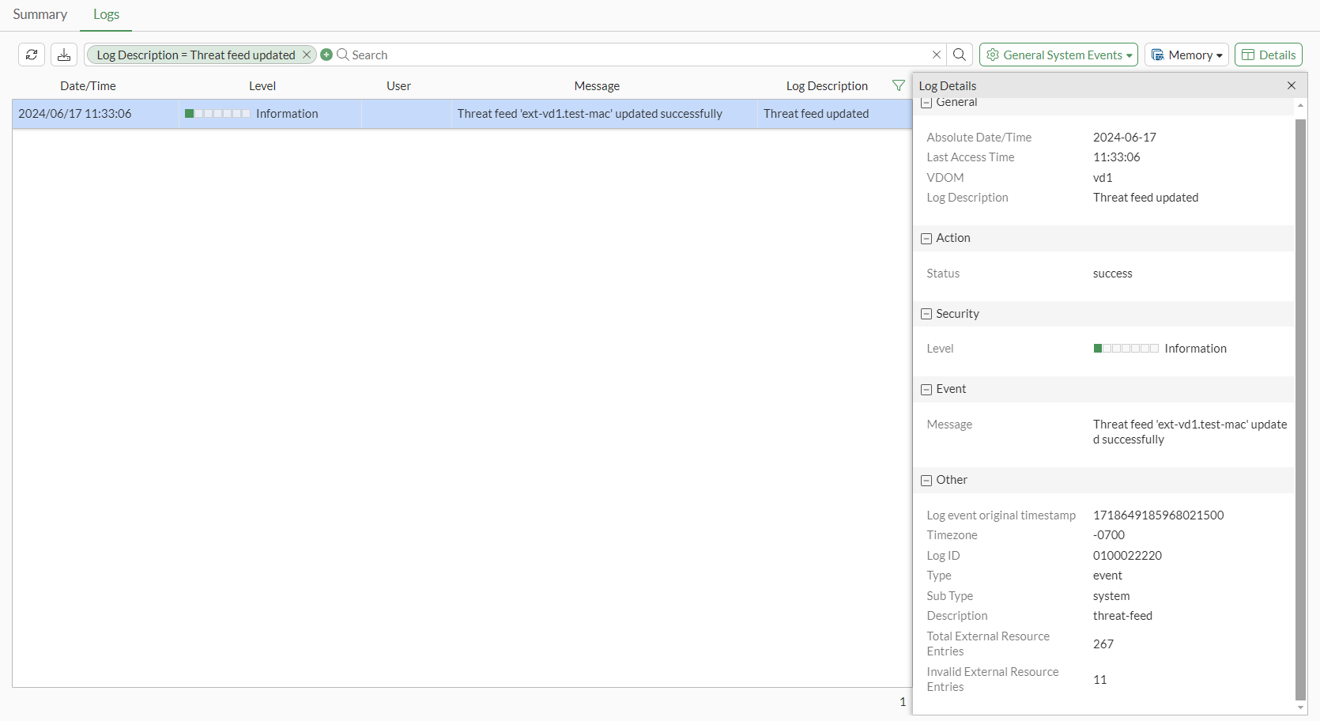
Task: Click the gear icon in General System Events button
Action: click(994, 55)
